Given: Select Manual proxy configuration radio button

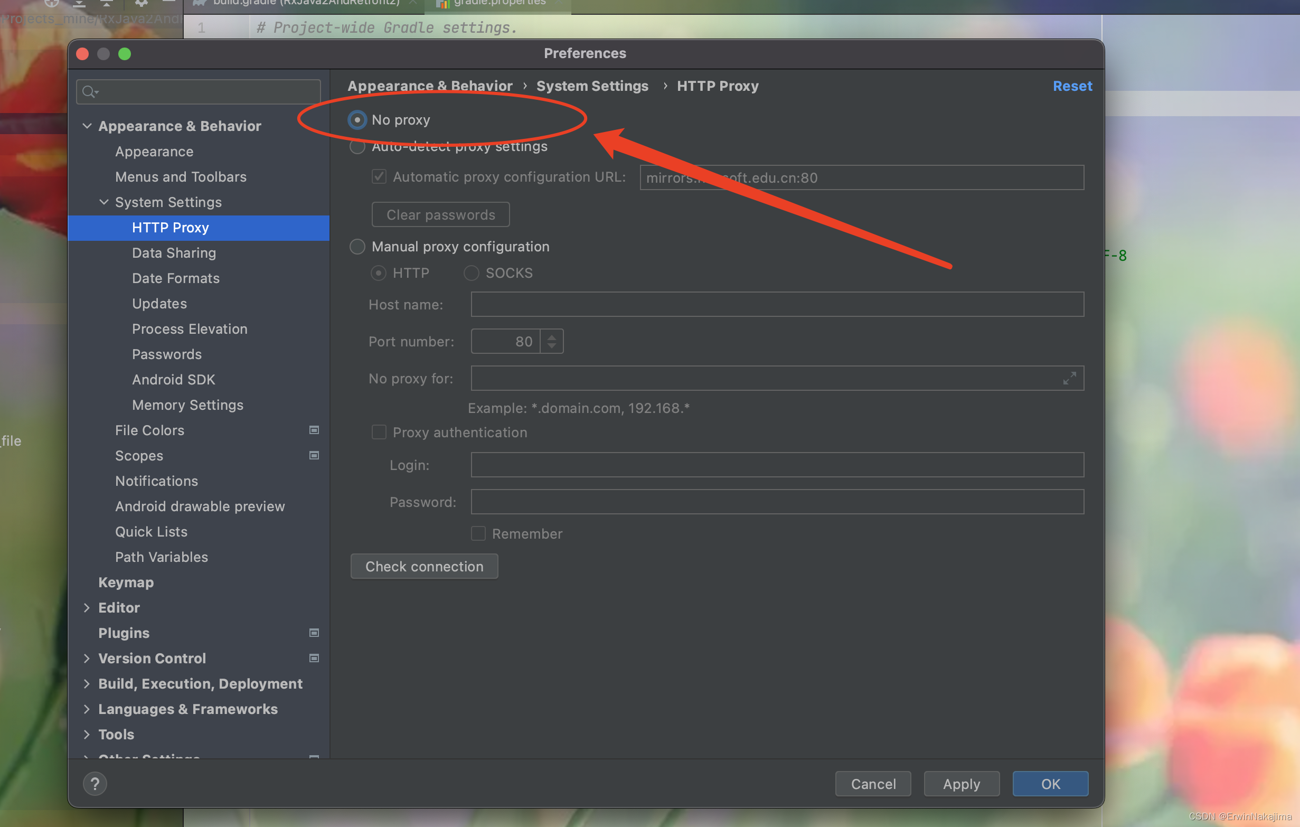Looking at the screenshot, I should [x=357, y=247].
